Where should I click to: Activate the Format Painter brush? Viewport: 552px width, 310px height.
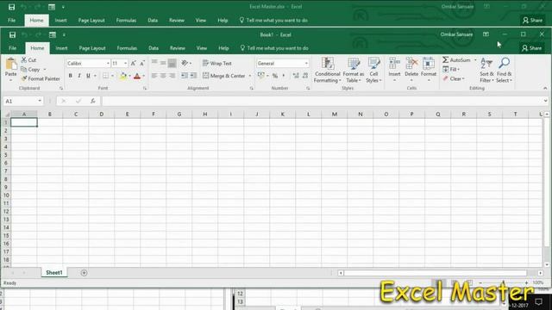click(x=24, y=78)
